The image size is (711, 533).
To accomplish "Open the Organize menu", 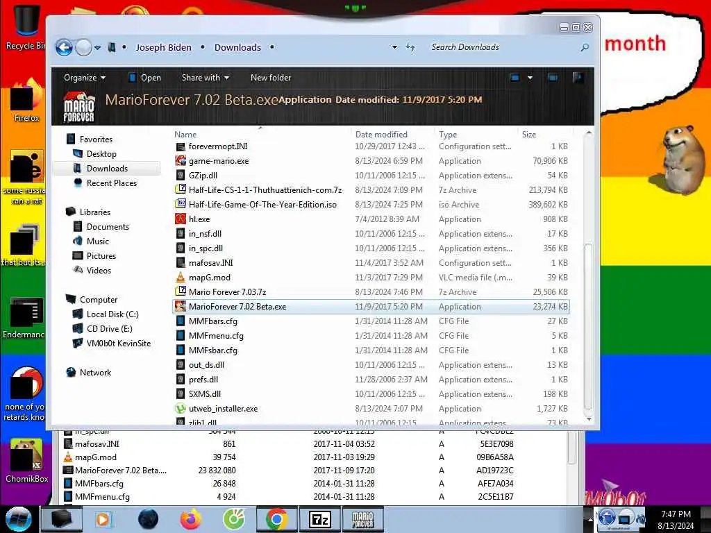I will (x=84, y=78).
